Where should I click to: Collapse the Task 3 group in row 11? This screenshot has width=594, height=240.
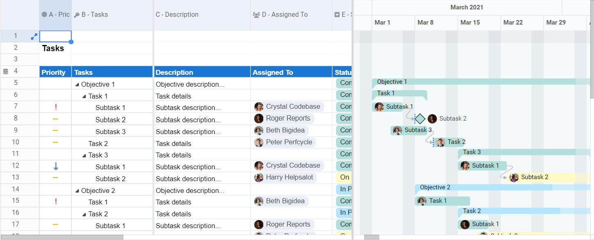[84, 155]
